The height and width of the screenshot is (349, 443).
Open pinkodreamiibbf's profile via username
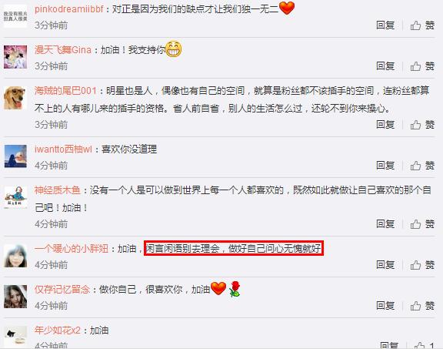(x=69, y=9)
